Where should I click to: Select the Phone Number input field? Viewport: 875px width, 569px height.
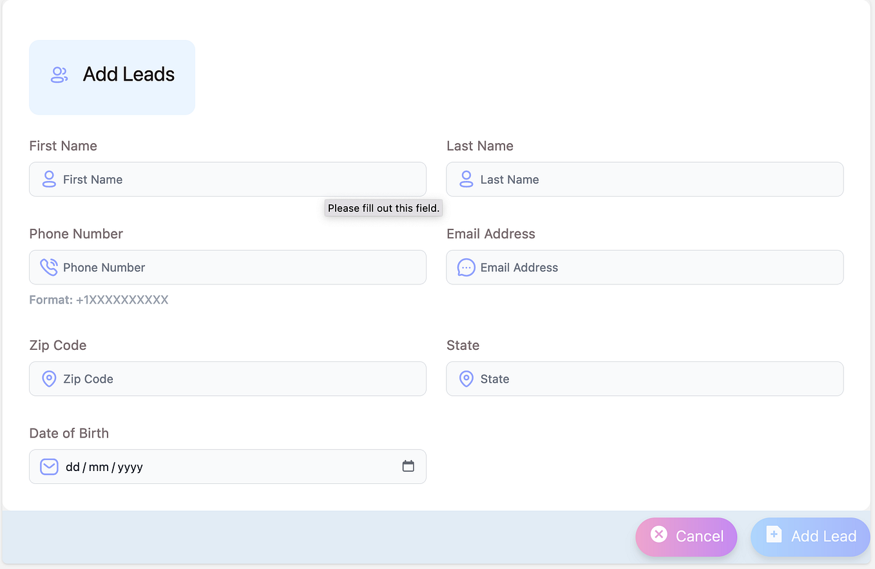(x=193, y=267)
